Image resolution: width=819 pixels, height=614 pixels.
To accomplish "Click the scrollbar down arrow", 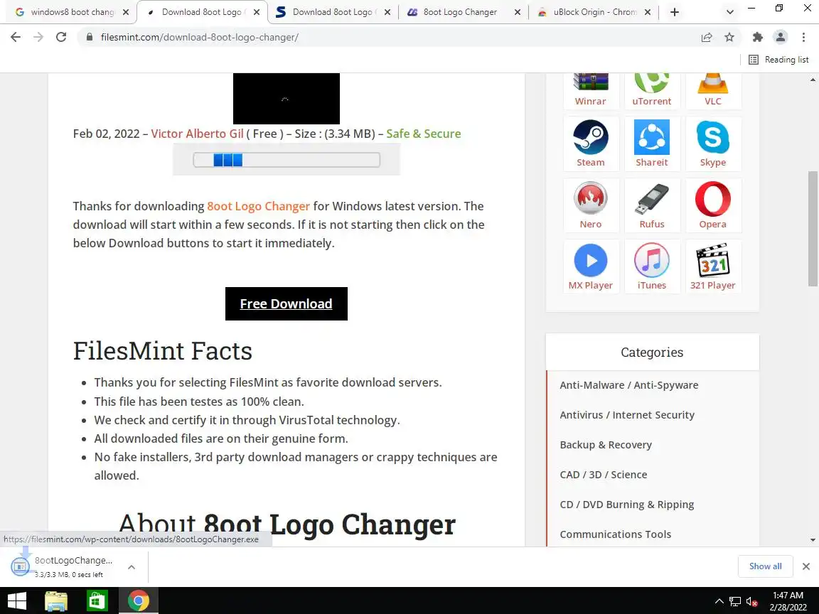I will click(x=813, y=540).
